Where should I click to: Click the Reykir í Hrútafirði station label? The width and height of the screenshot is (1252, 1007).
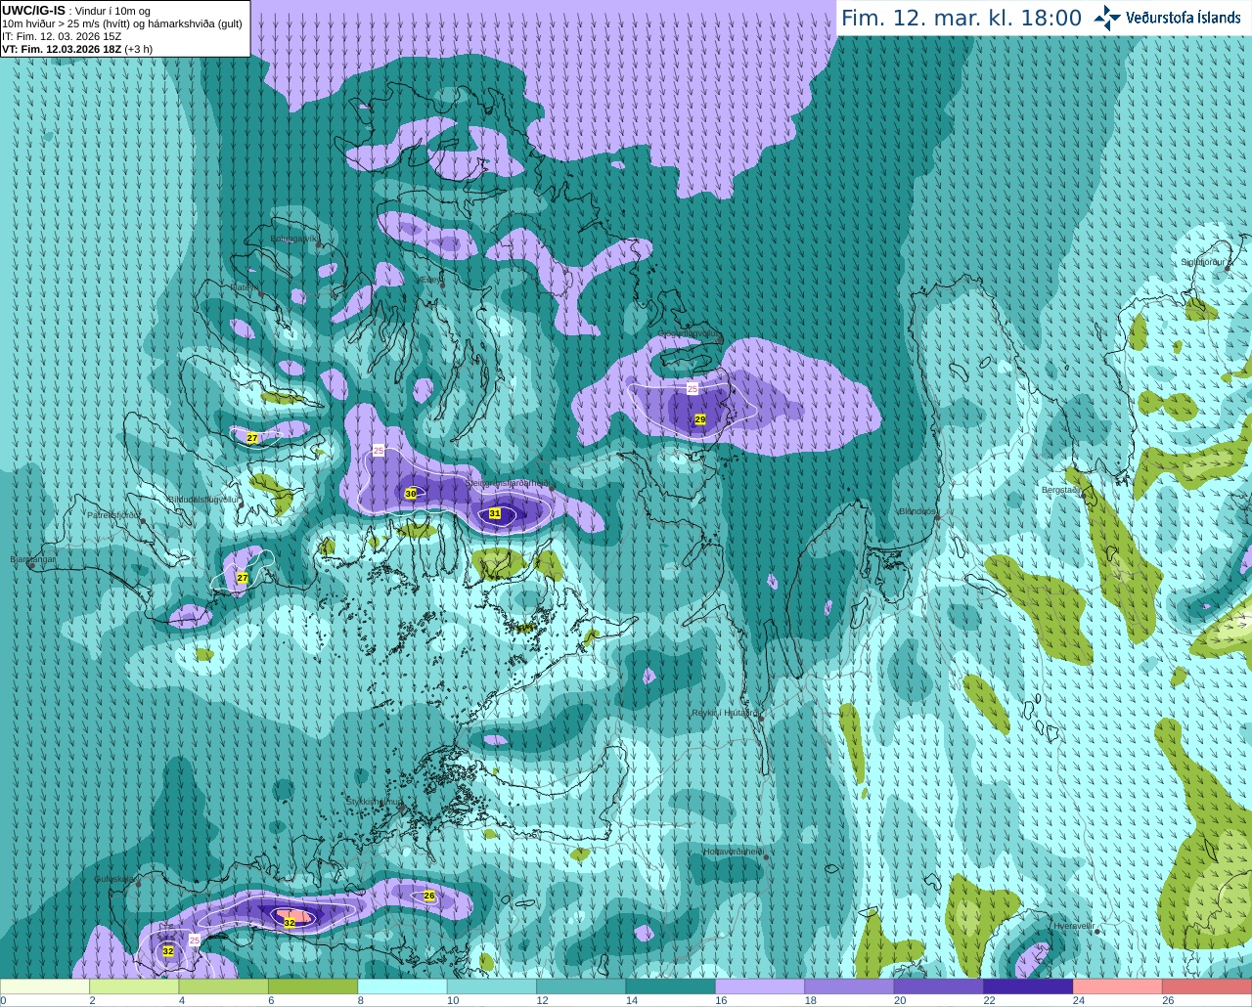(725, 713)
